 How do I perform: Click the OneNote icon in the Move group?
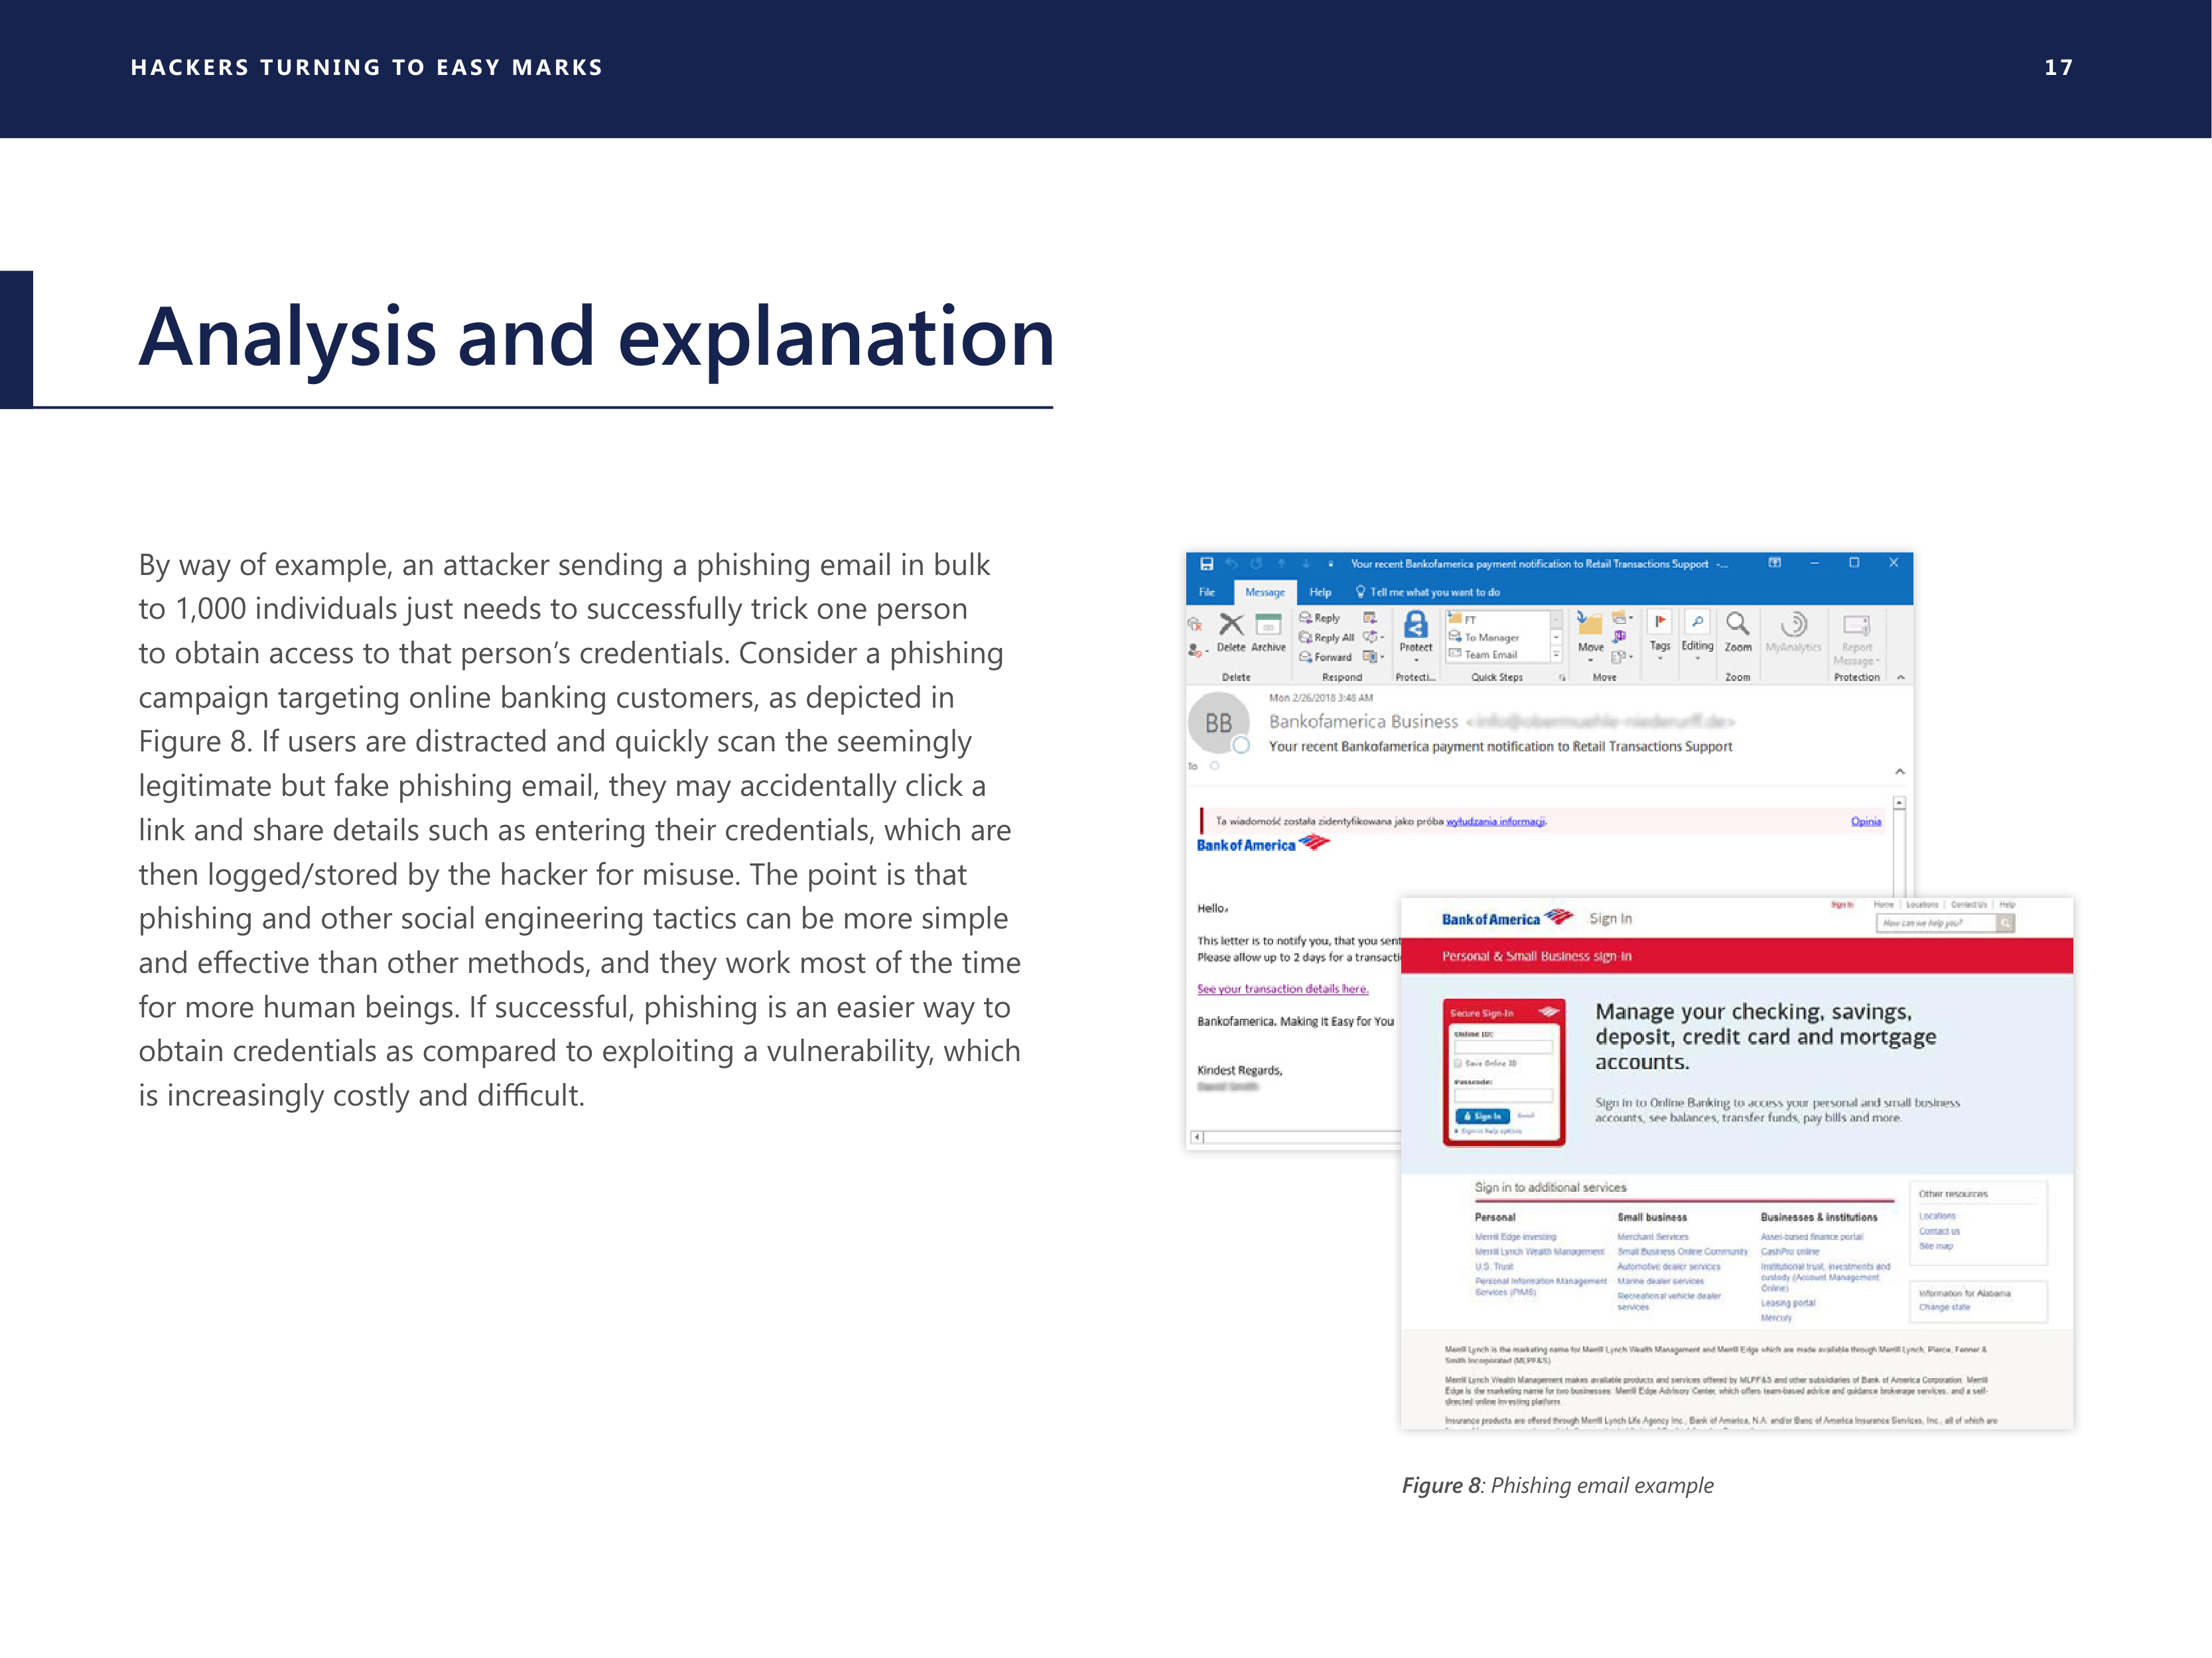(x=1620, y=637)
